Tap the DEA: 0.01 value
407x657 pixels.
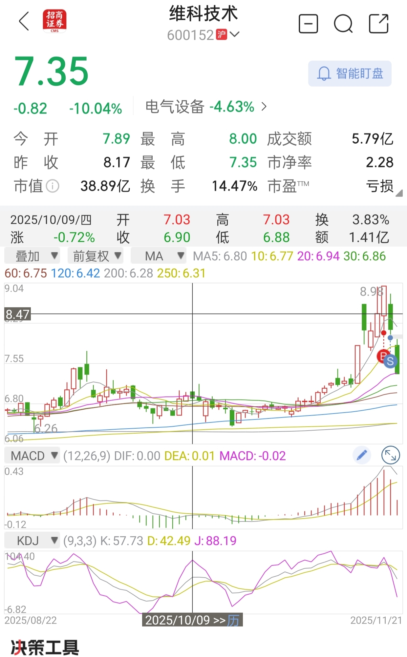click(x=189, y=456)
